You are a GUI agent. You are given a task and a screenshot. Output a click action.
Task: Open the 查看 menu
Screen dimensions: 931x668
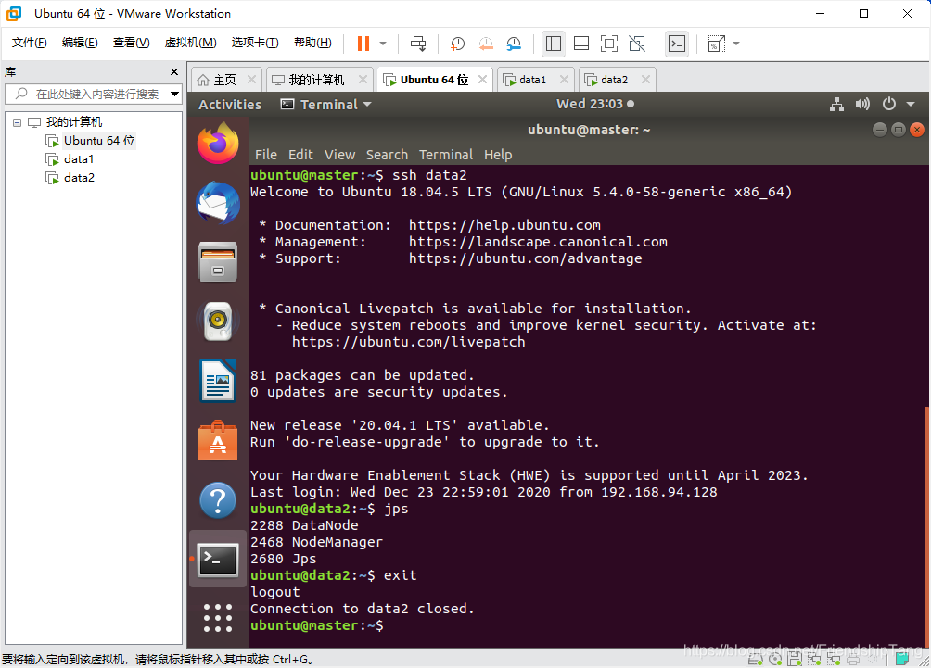click(x=132, y=43)
